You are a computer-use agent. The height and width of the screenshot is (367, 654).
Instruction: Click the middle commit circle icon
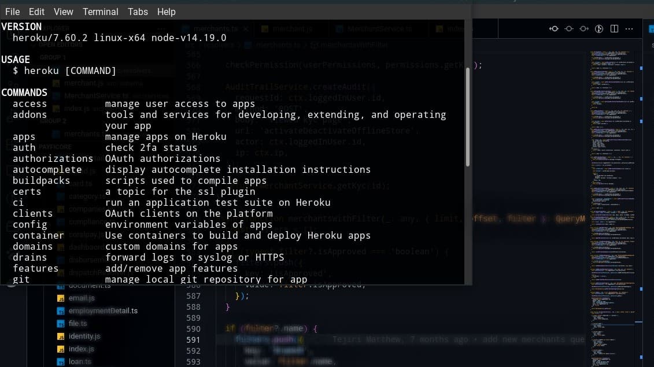pos(569,29)
